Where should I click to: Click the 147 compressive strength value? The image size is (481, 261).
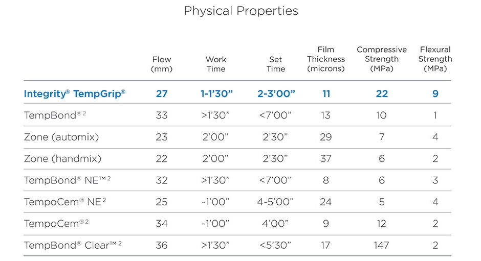pos(381,246)
